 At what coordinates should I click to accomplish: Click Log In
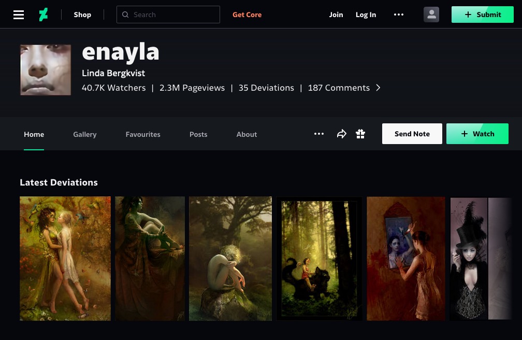tap(366, 15)
